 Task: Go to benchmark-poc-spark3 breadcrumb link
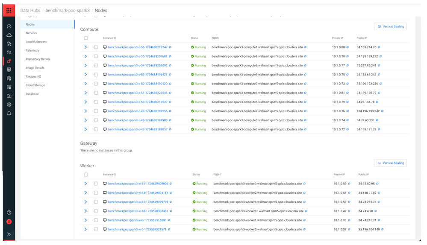[68, 11]
